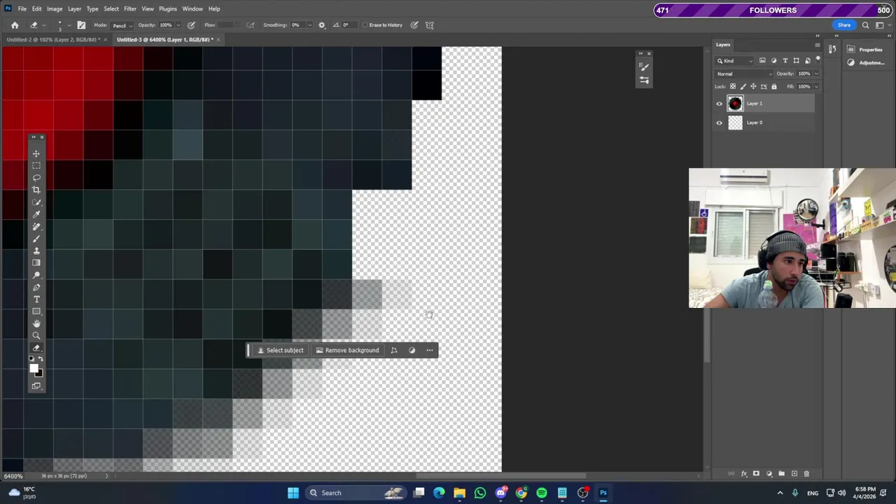Viewport: 896px width, 504px height.
Task: Select the Crop tool
Action: (x=36, y=190)
